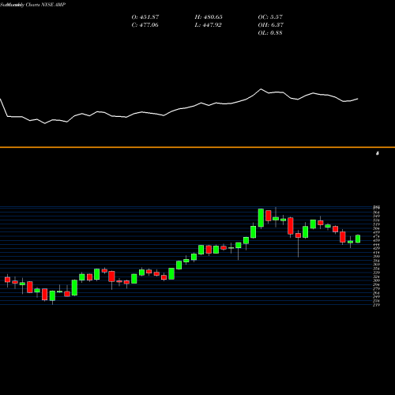Click the 'O: 451.87' open value
The image size is (395, 395).
pos(145,17)
